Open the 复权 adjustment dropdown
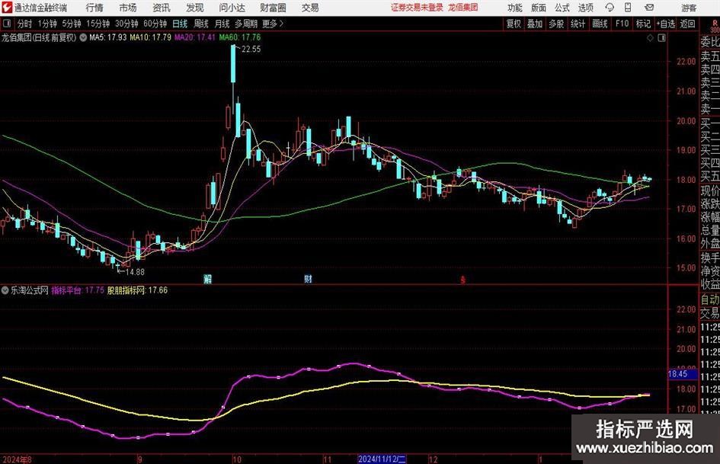This screenshot has width=720, height=464. [514, 24]
